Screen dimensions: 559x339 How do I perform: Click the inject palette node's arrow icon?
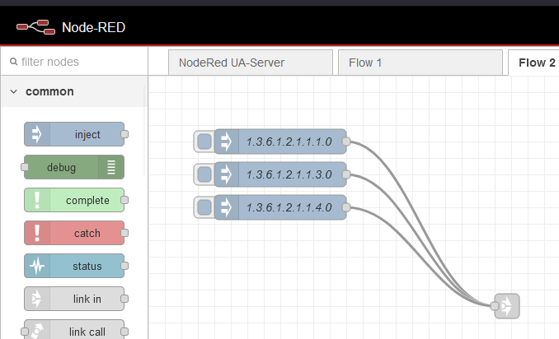click(37, 134)
